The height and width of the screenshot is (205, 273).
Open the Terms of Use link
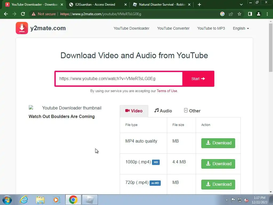click(167, 91)
